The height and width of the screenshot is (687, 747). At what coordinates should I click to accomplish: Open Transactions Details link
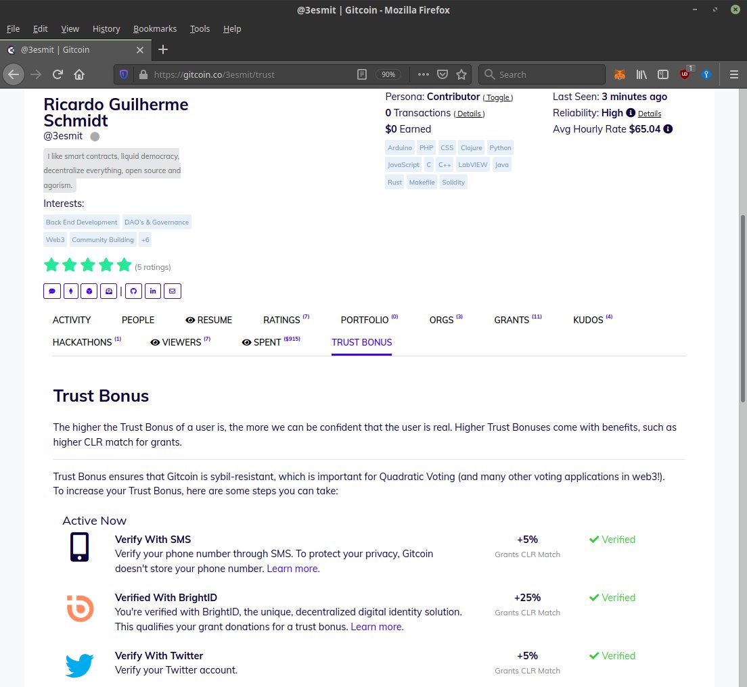[x=470, y=114]
